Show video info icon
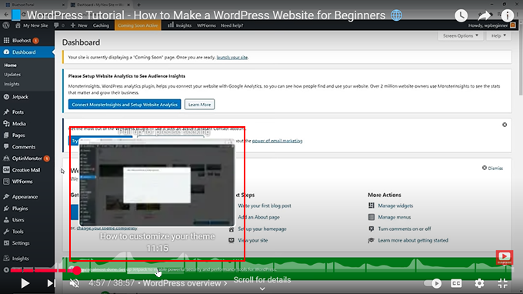Screen dimensions: 523x294 [508, 15]
